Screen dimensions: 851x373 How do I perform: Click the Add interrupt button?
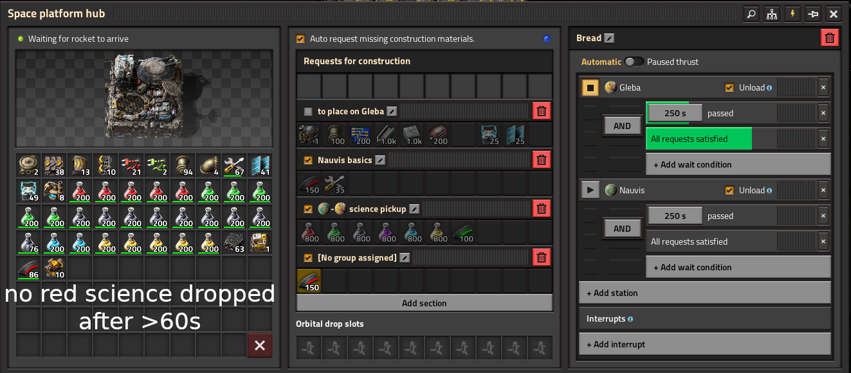705,344
